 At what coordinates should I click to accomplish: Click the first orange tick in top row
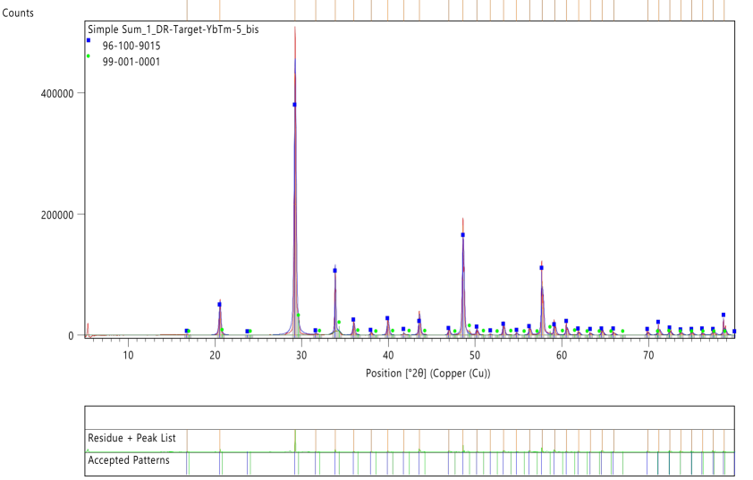pyautogui.click(x=187, y=10)
